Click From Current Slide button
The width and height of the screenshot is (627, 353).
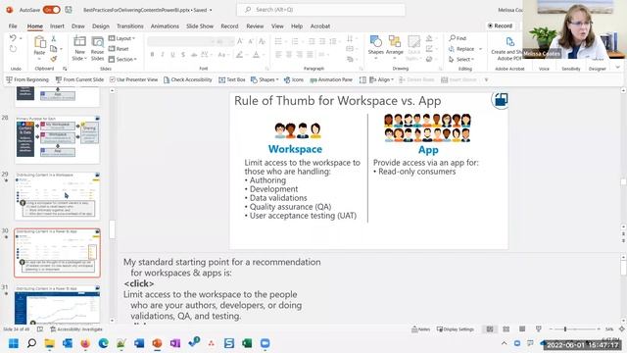(x=79, y=79)
